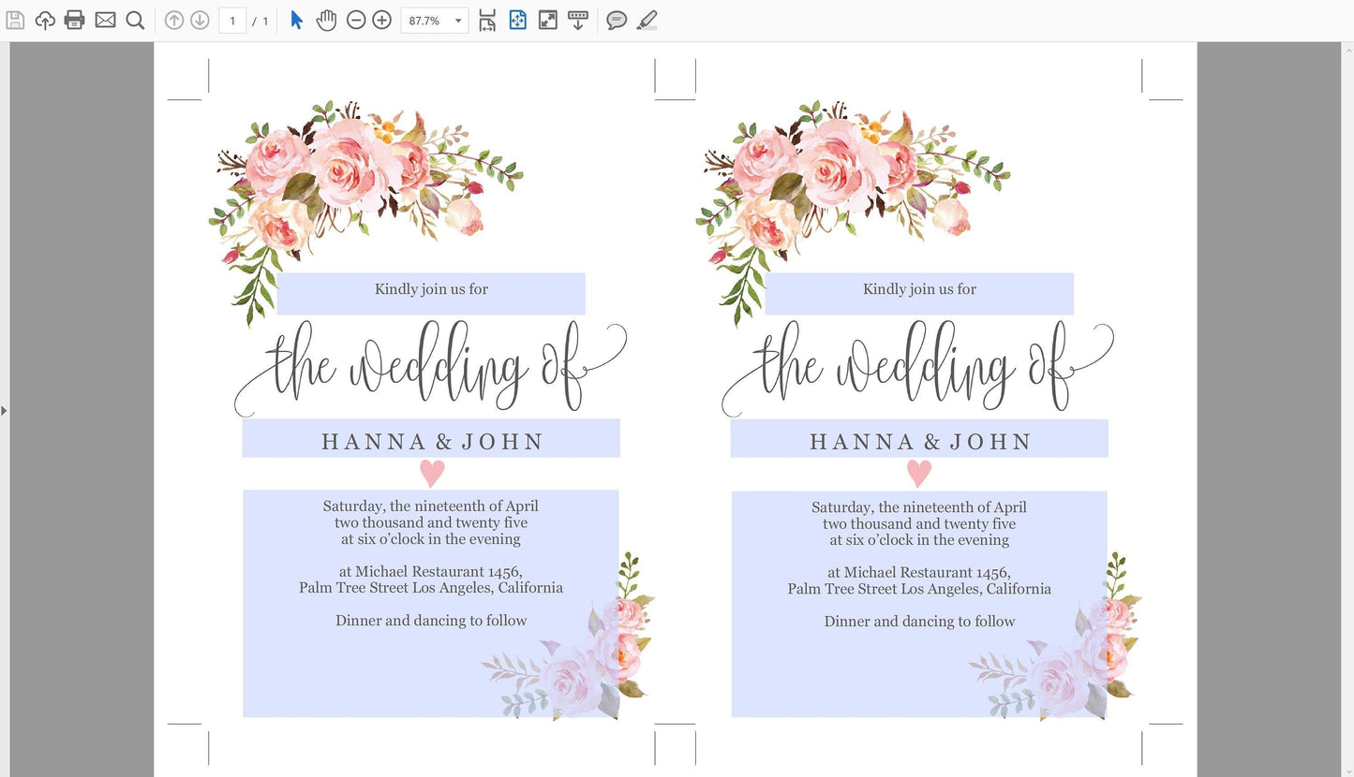The height and width of the screenshot is (777, 1354).
Task: Email the document using the envelope icon
Action: pyautogui.click(x=105, y=20)
